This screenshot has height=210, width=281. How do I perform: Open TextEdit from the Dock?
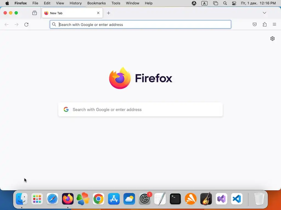160,199
